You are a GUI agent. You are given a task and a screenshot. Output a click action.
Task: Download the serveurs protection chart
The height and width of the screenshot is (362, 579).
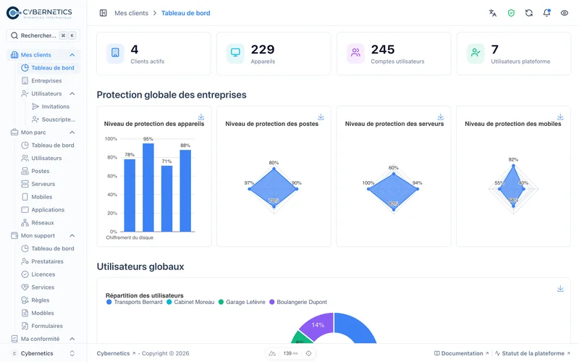(x=441, y=117)
